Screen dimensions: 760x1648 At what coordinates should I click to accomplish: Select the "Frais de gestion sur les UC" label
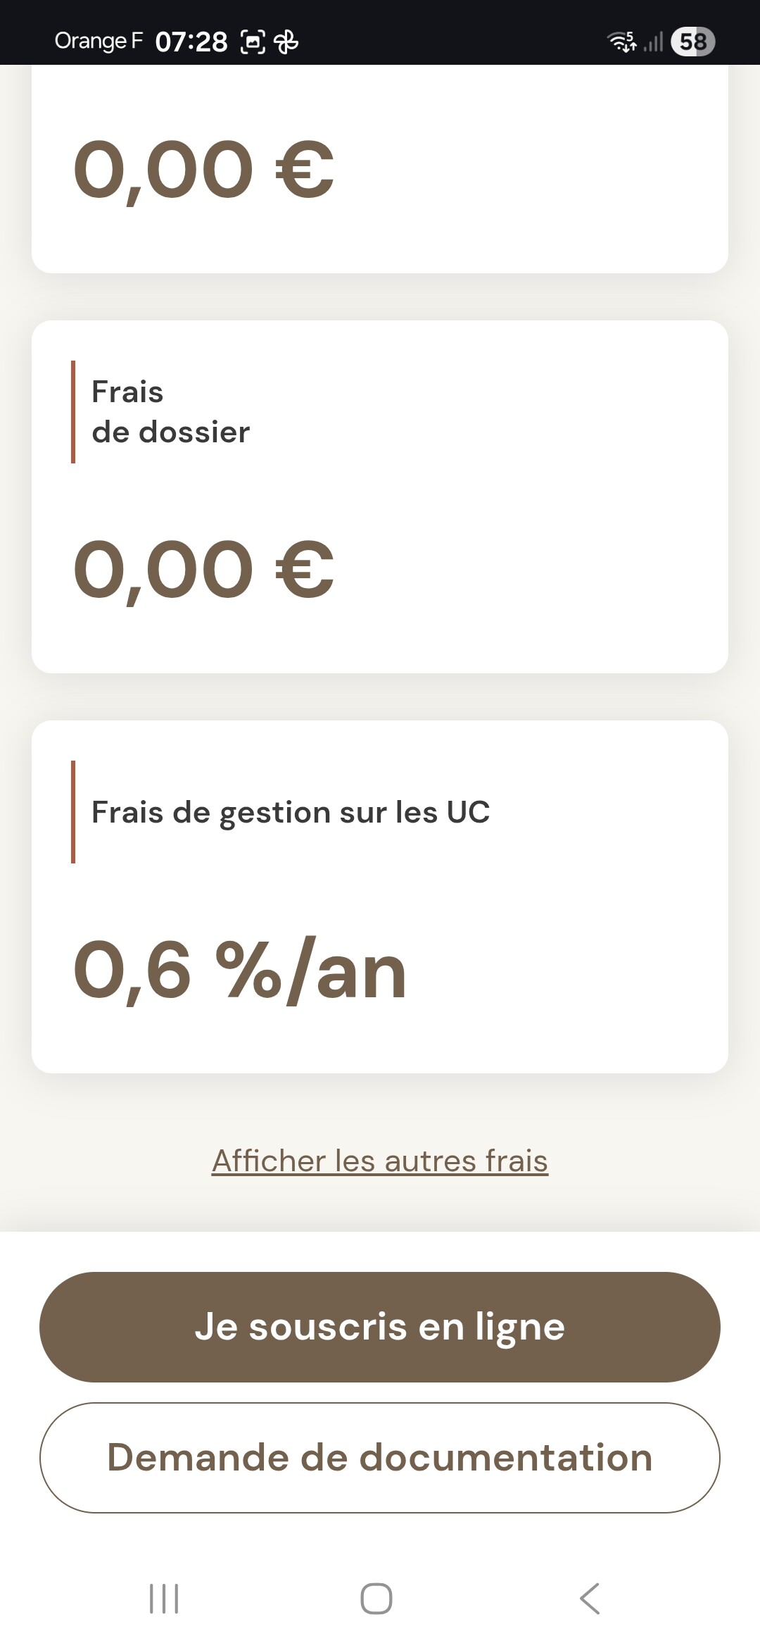(291, 812)
